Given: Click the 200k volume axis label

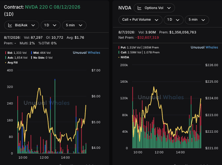Looking at the screenshot, I should [124, 65].
